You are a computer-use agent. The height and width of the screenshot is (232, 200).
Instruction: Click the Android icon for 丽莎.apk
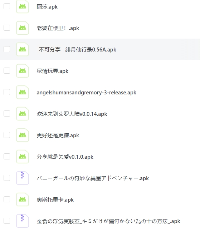(23, 7)
